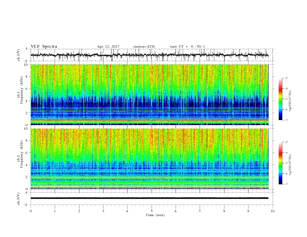The height and width of the screenshot is (237, 307).
Task: Click the ch.2 spectrogram color scale bar
Action: [x=280, y=163]
